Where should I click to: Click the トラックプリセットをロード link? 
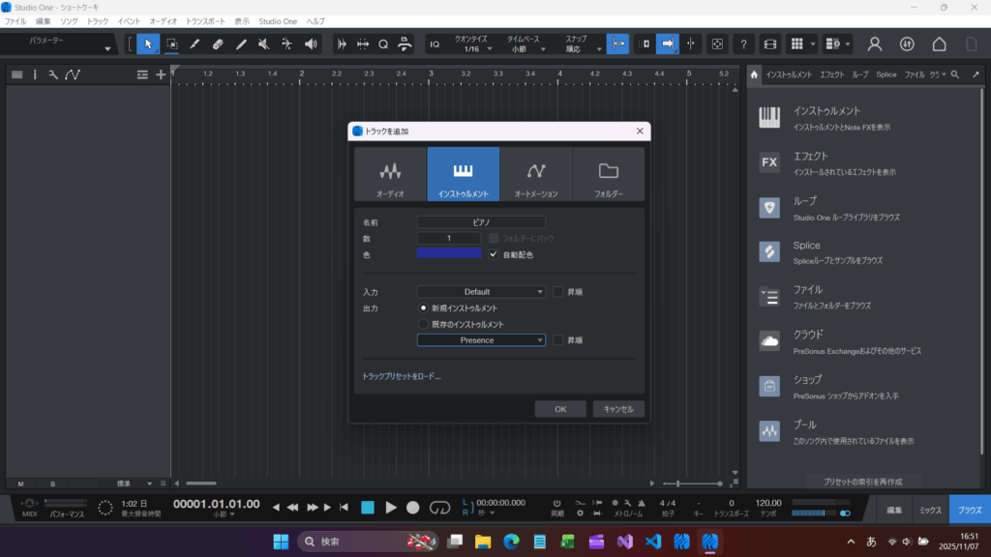tap(402, 376)
